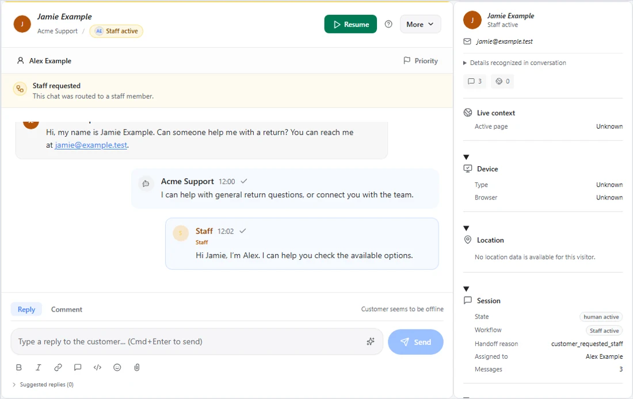Image resolution: width=633 pixels, height=399 pixels.
Task: Click the quote/comment bubble formatting icon
Action: (78, 367)
